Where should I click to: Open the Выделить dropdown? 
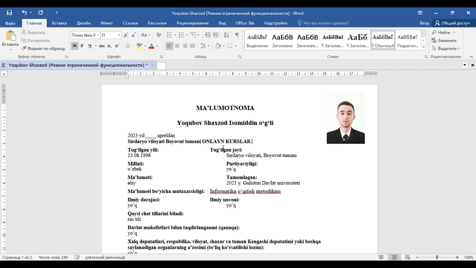[x=446, y=48]
